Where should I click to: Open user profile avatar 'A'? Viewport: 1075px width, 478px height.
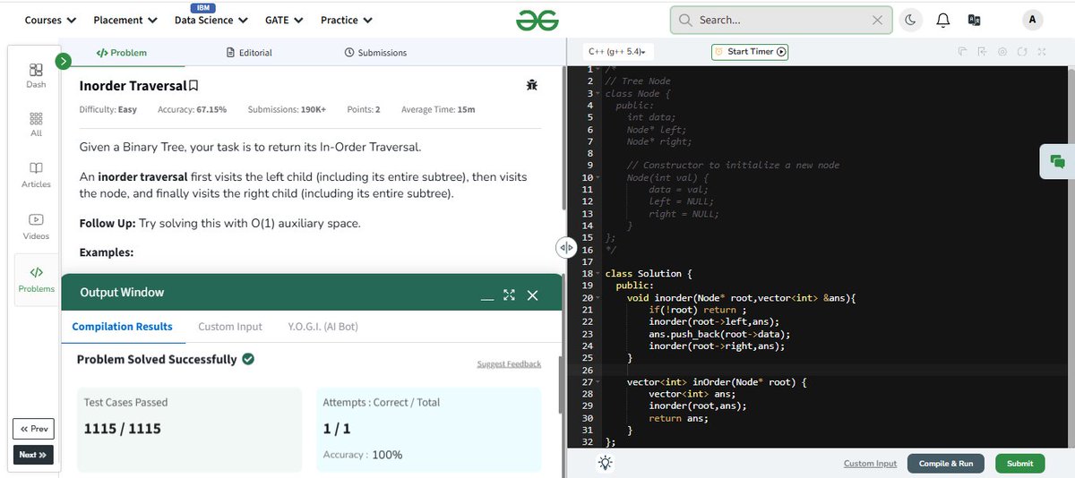pos(1032,20)
